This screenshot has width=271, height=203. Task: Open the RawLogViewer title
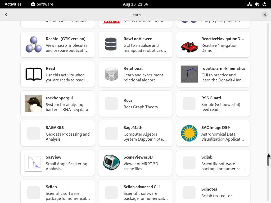138,39
